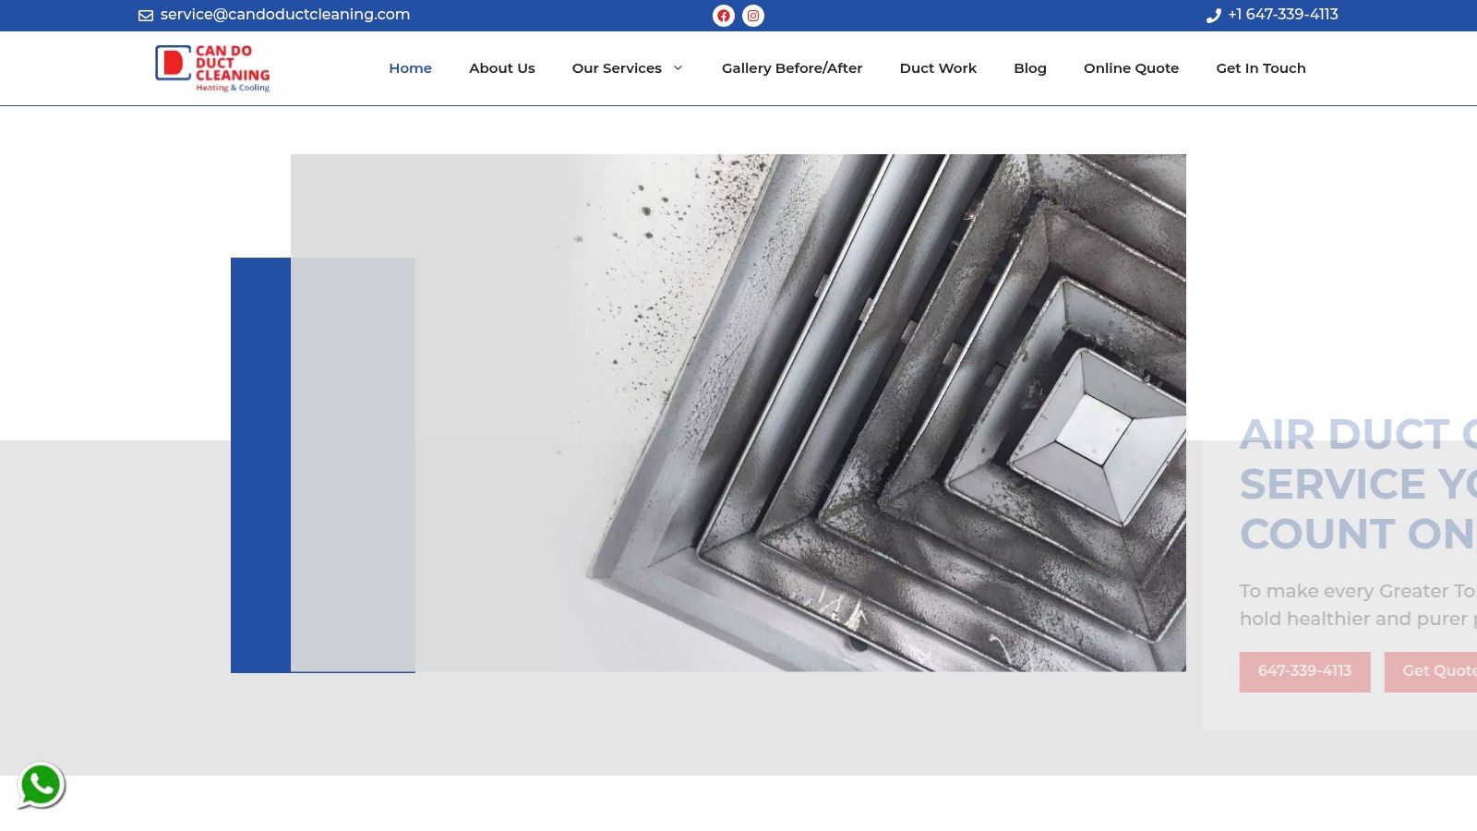Click the WhatsApp chat icon
The width and height of the screenshot is (1477, 831).
pyautogui.click(x=41, y=786)
